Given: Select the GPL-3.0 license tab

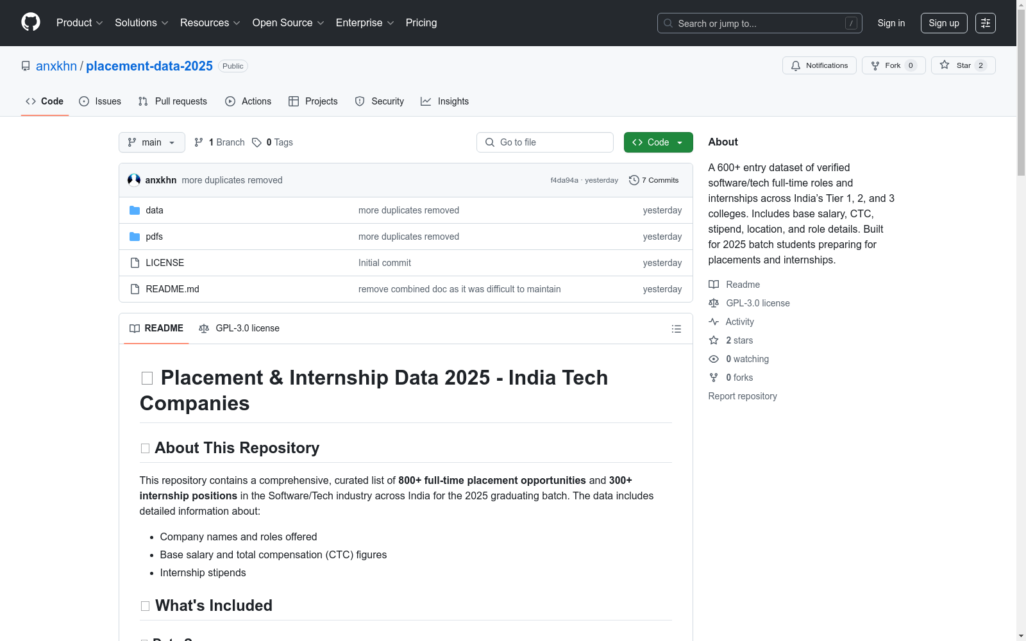Looking at the screenshot, I should pyautogui.click(x=239, y=328).
